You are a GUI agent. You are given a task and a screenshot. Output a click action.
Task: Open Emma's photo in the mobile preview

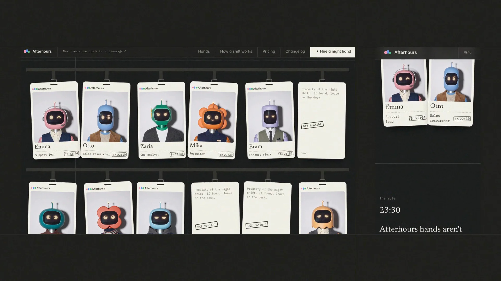pyautogui.click(x=404, y=81)
